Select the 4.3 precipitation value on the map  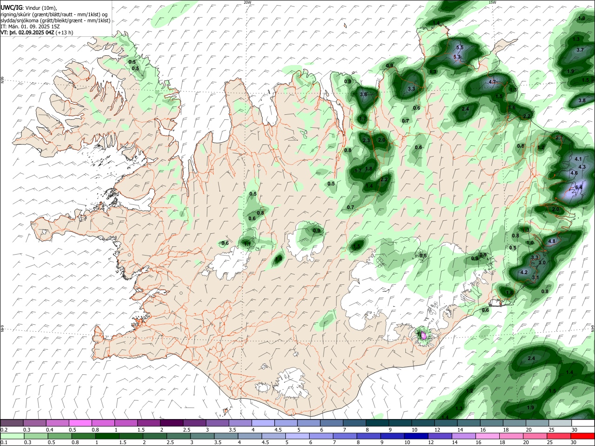[x=582, y=167]
